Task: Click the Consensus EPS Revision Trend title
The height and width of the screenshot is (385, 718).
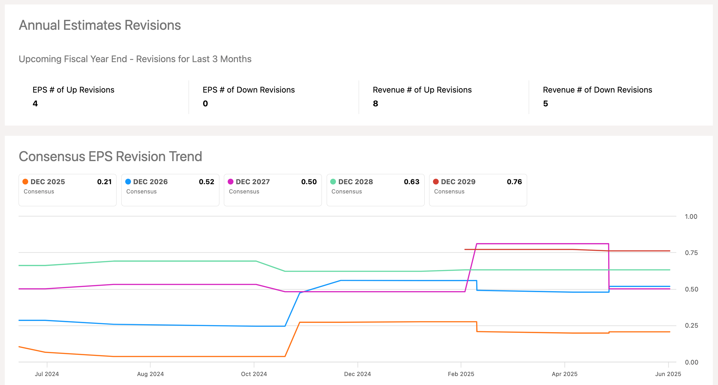Action: [x=110, y=157]
